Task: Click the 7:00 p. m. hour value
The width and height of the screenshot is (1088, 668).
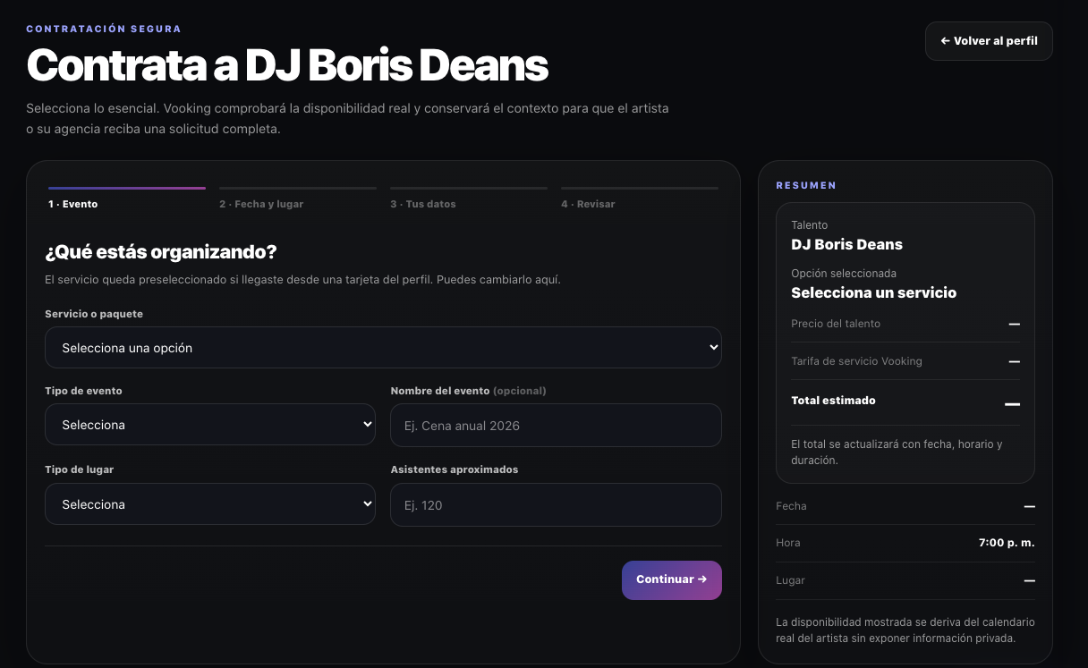Action: click(x=1007, y=543)
